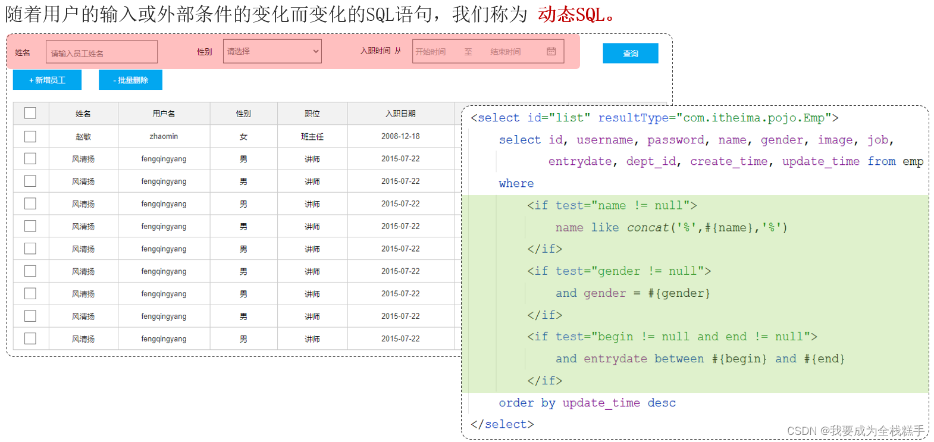Click the 入职日期 column header
The width and height of the screenshot is (934, 442).
(x=400, y=114)
